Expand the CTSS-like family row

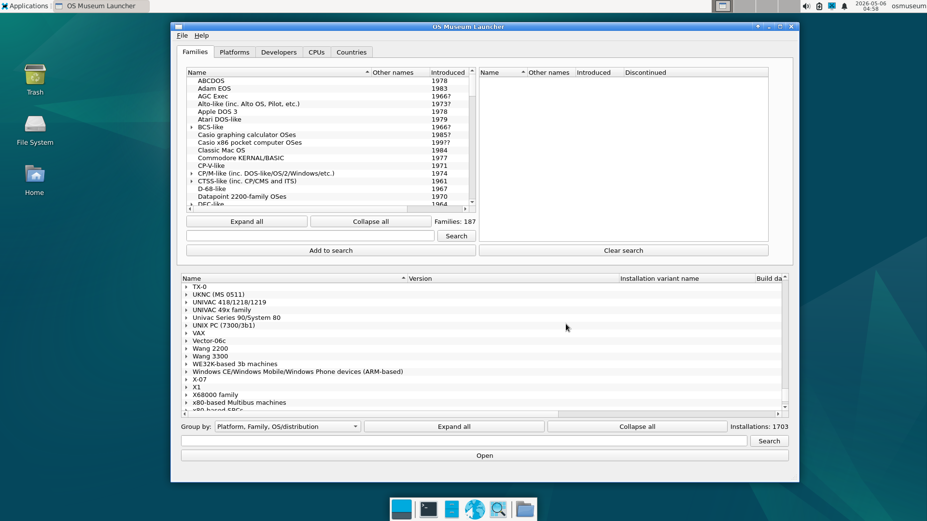[x=192, y=181]
